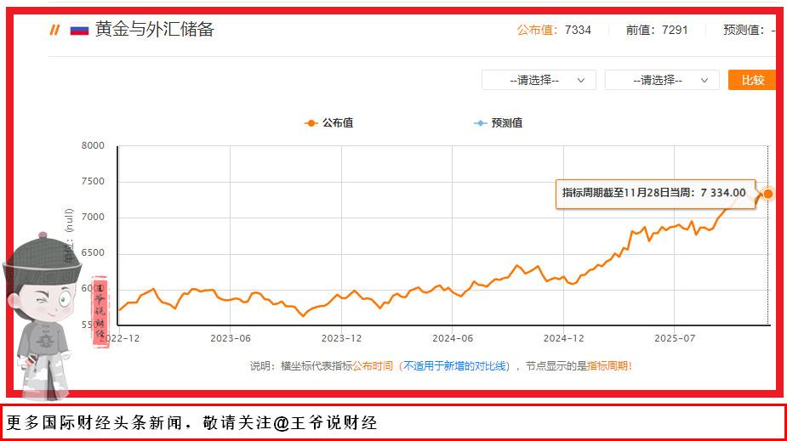The image size is (787, 441).
Task: Click the blue 不适用于新增的对比线 text
Action: pos(454,366)
